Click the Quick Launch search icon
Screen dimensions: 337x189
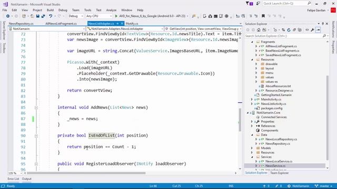(x=309, y=3)
